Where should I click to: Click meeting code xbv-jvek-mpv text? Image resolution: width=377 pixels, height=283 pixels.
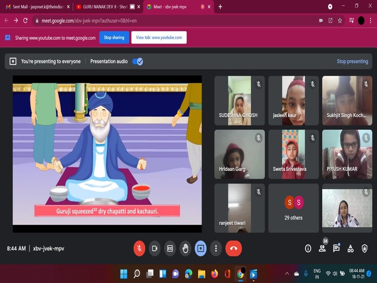[x=48, y=249]
